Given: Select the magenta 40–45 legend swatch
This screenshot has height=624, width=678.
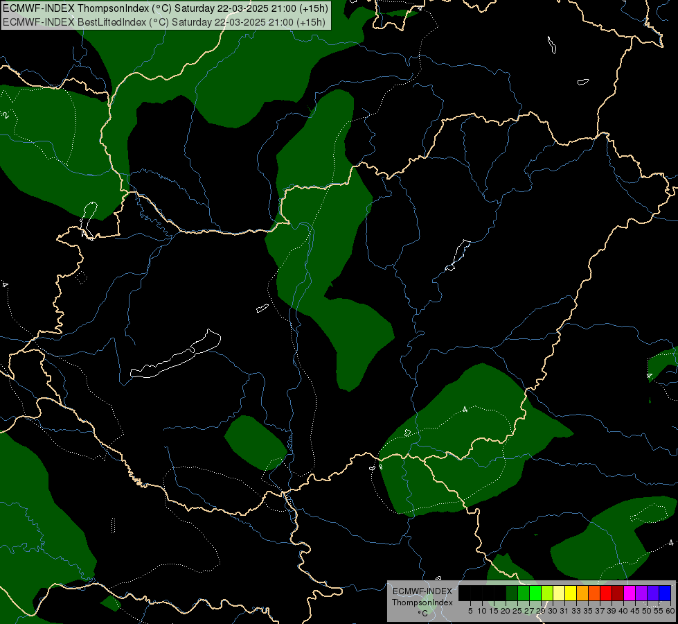Looking at the screenshot, I should click(x=630, y=593).
